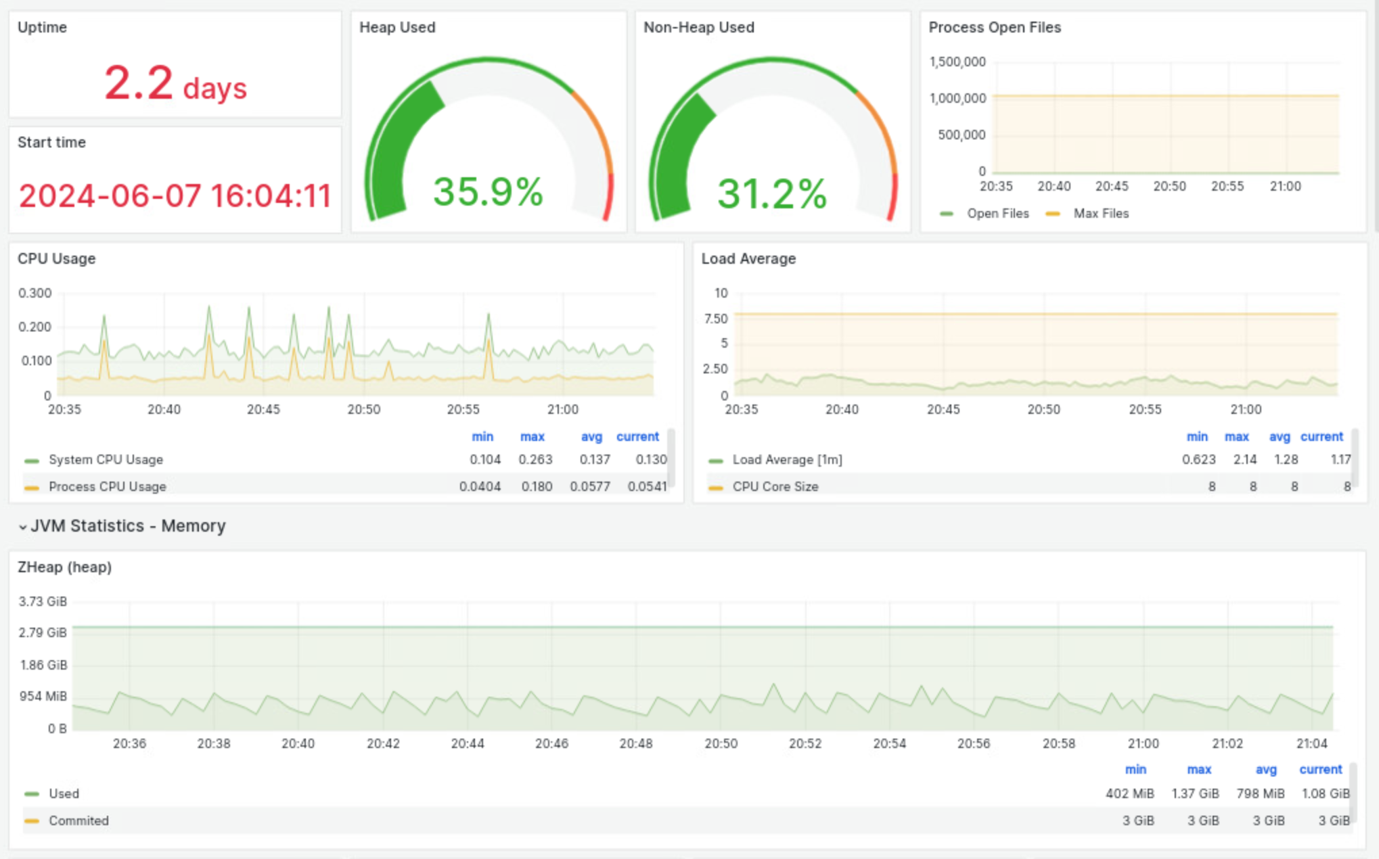
Task: Toggle Load Average [1m] series in legend
Action: pyautogui.click(x=787, y=459)
